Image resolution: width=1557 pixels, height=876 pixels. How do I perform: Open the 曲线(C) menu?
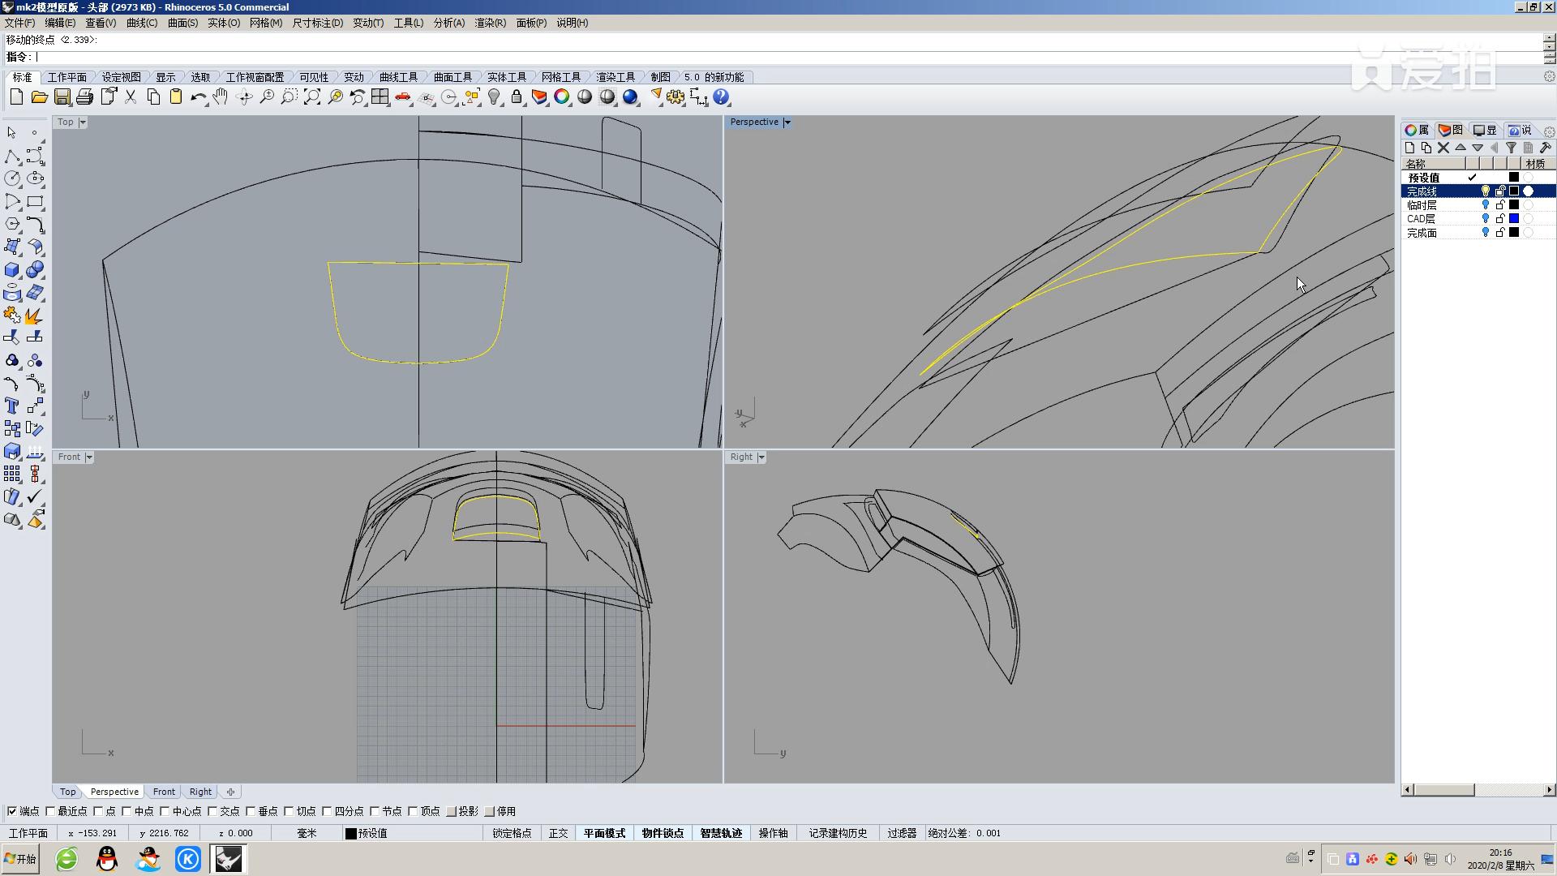click(x=142, y=23)
